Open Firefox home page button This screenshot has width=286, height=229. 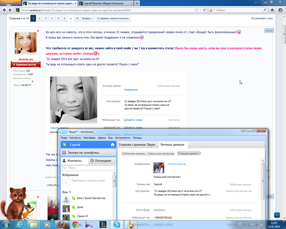[272, 10]
